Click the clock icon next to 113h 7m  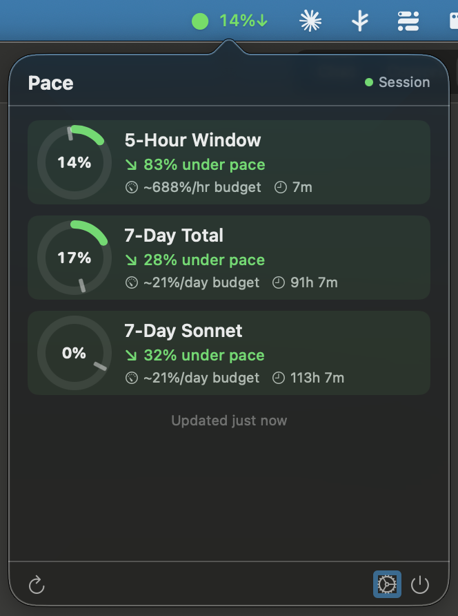(279, 378)
